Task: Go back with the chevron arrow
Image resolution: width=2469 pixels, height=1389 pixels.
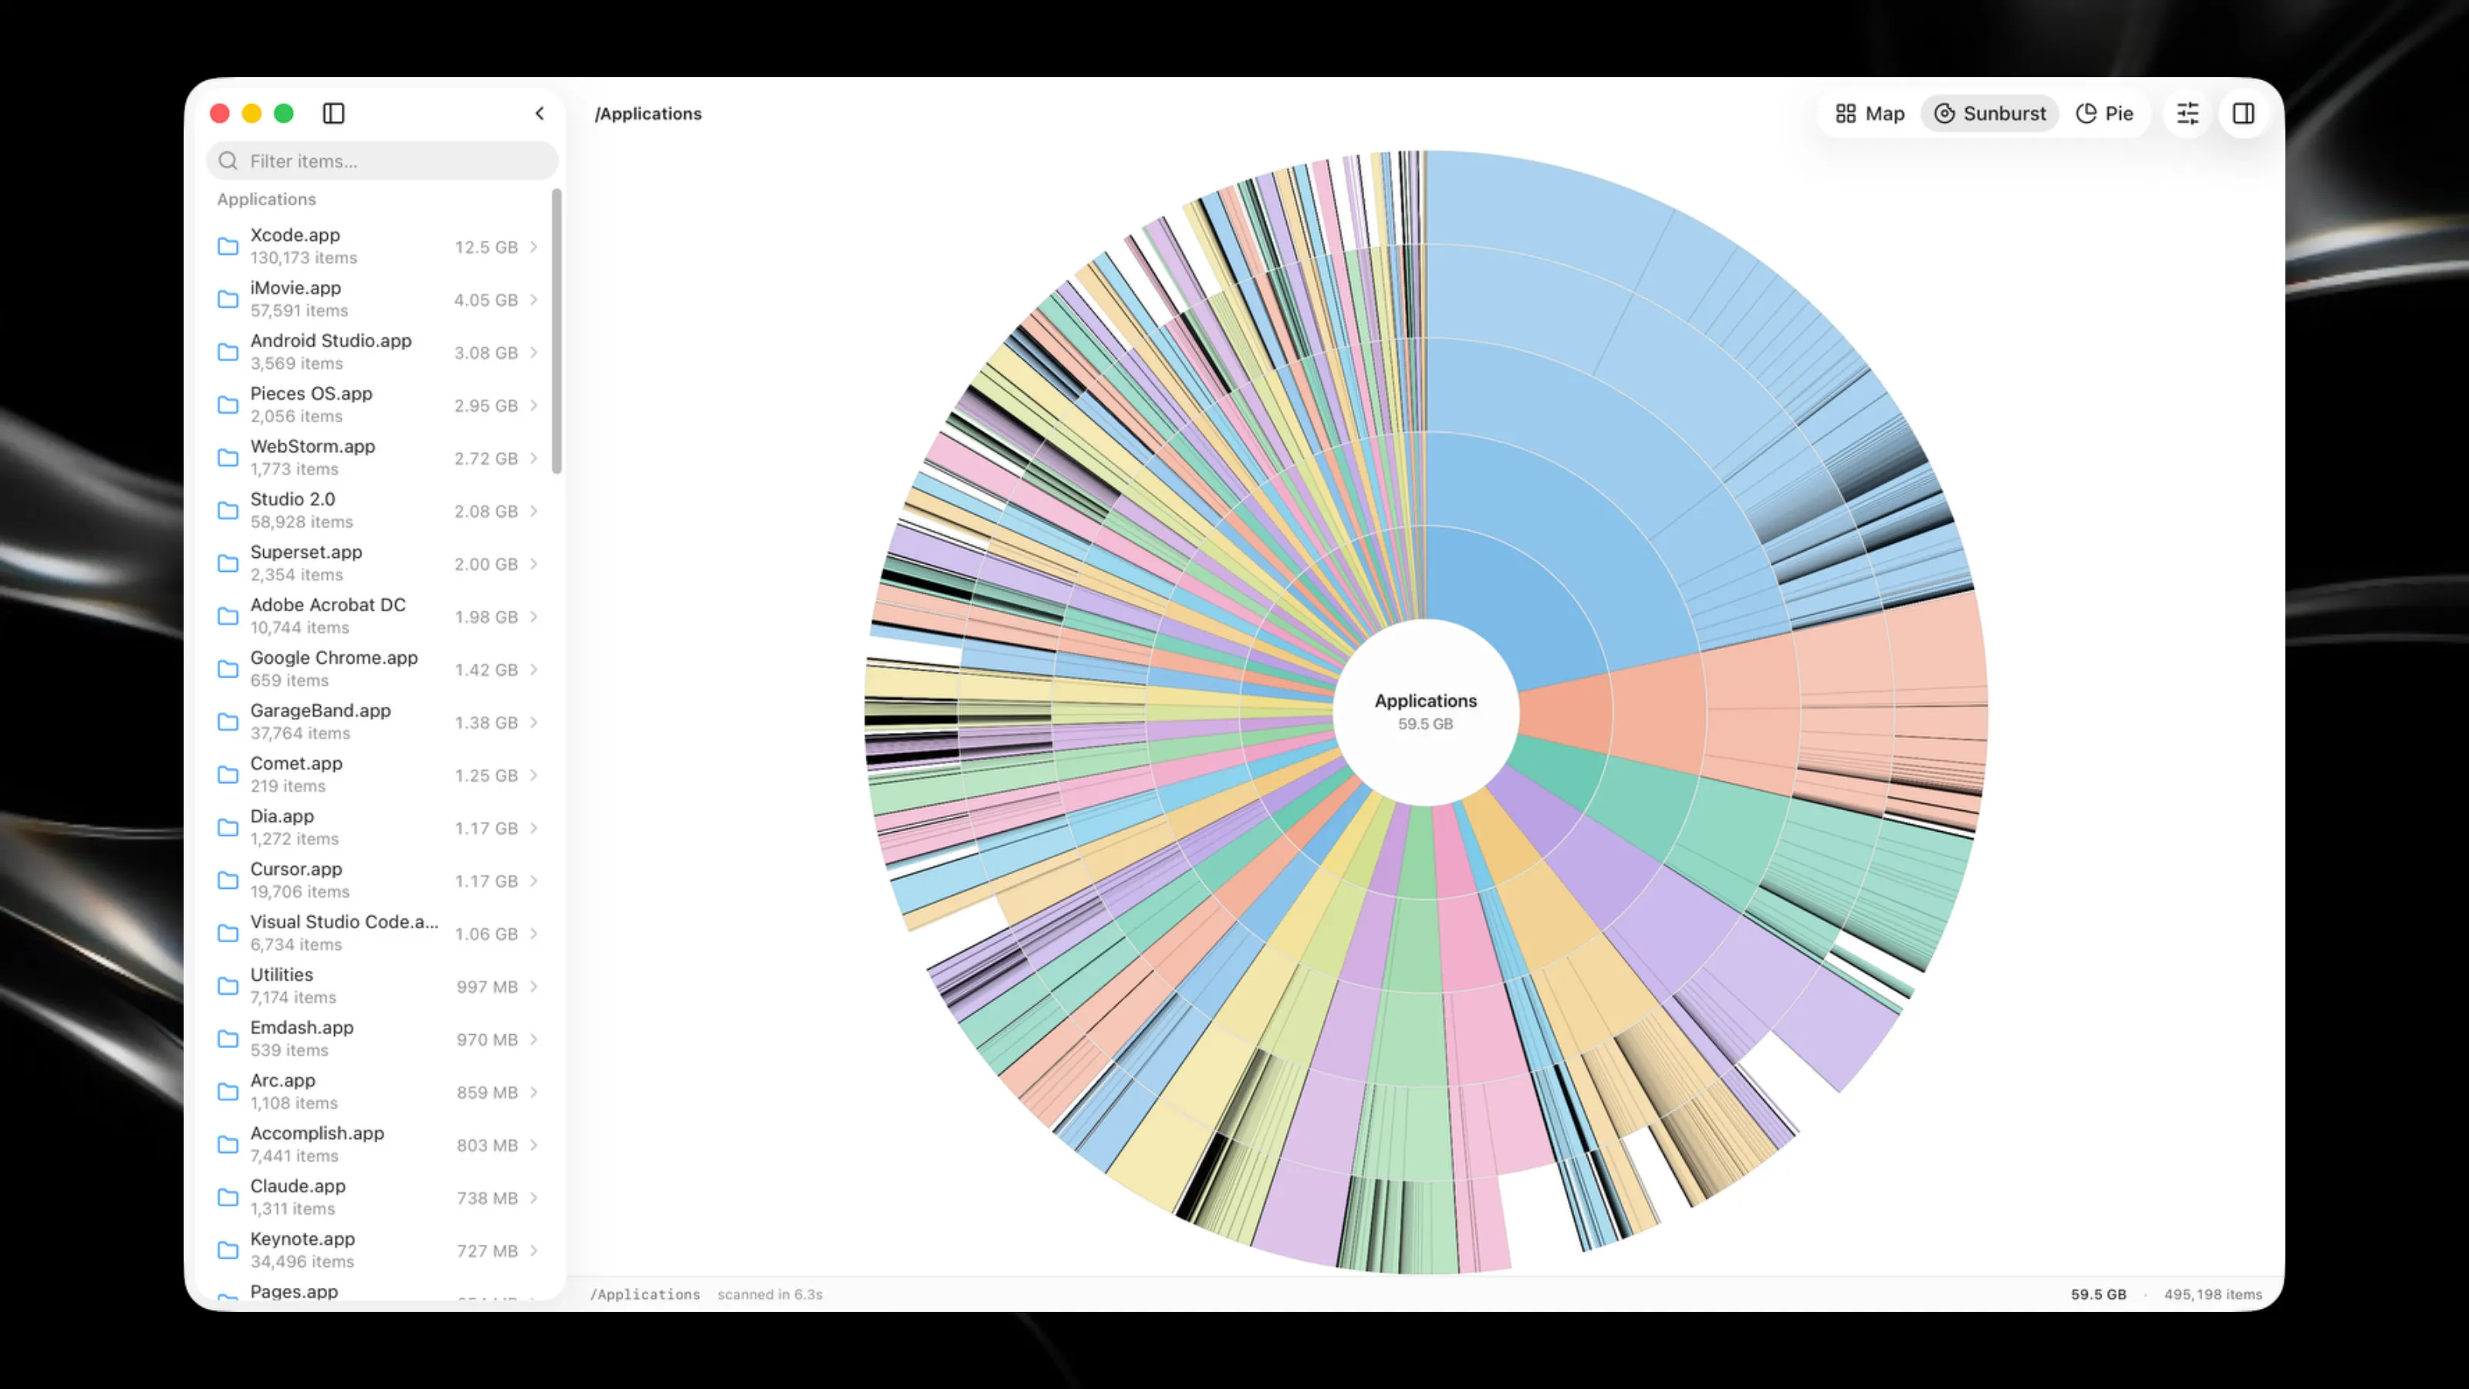Action: (539, 113)
